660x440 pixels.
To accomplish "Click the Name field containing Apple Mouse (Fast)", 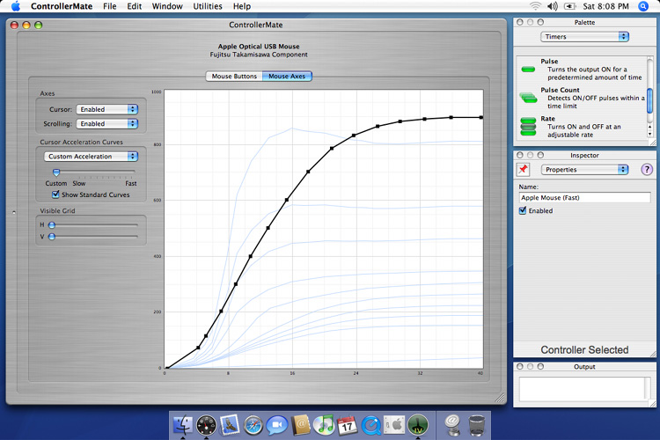I will pyautogui.click(x=584, y=198).
